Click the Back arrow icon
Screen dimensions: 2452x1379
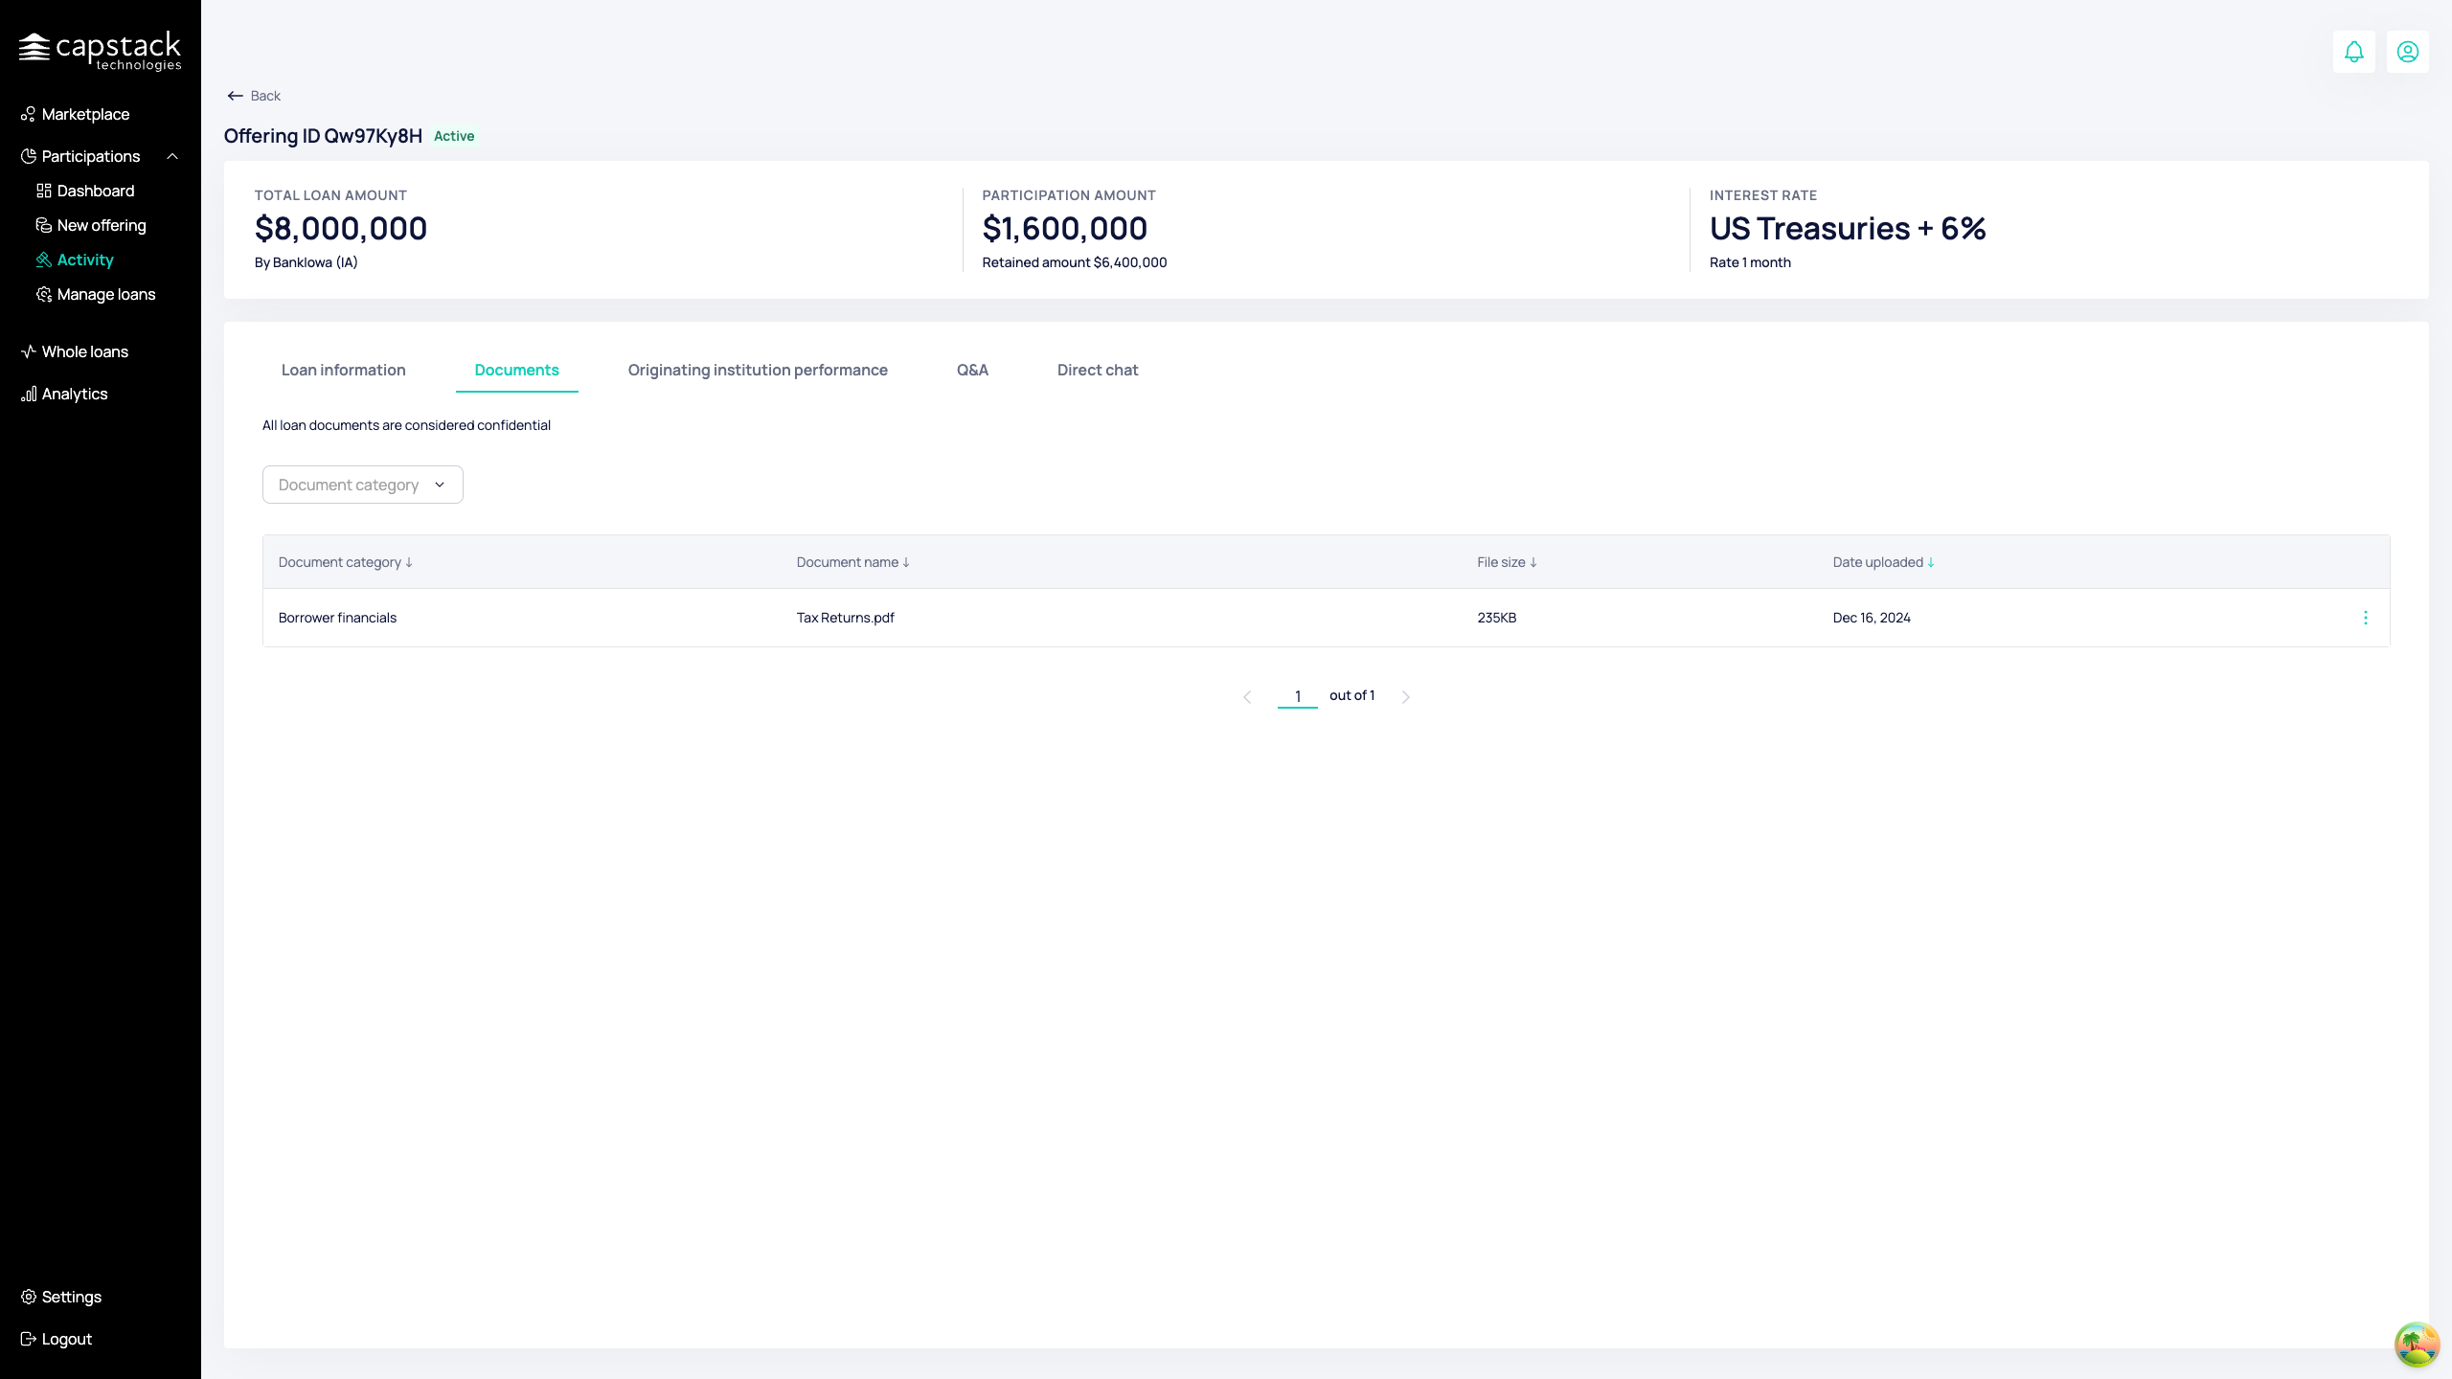pyautogui.click(x=235, y=96)
